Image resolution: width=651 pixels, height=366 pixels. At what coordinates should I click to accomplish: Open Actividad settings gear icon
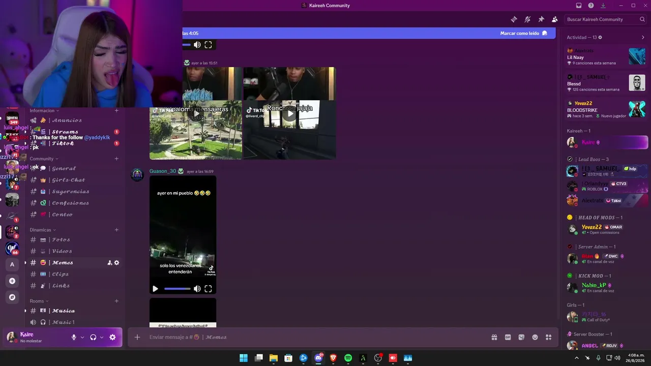tap(600, 37)
